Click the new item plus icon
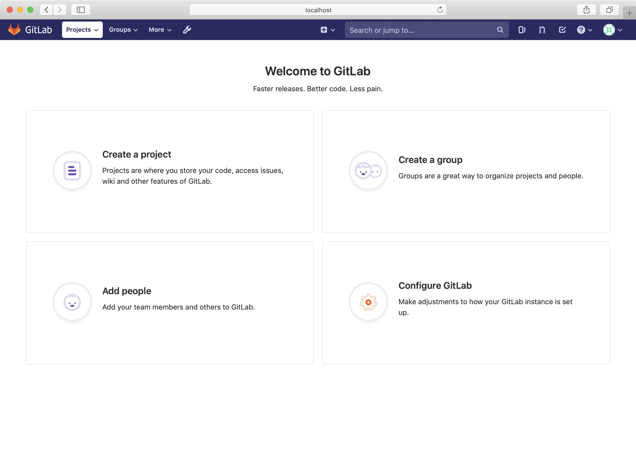 [324, 30]
